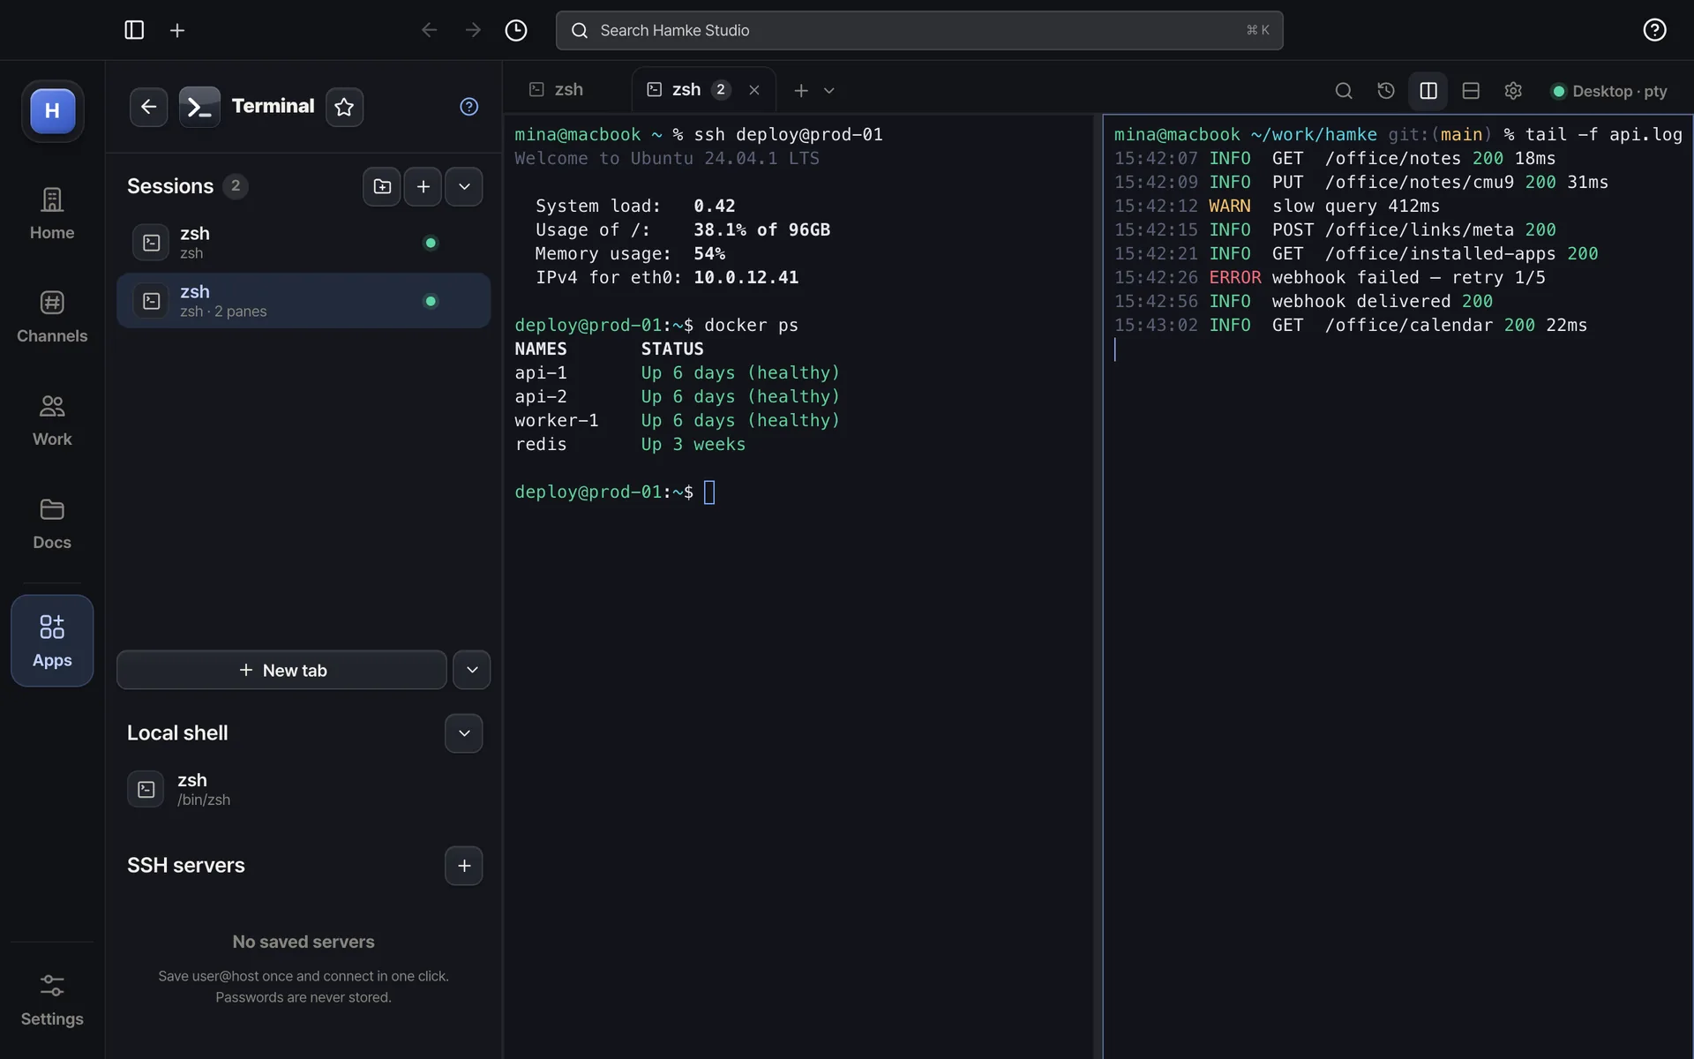Open Docs in the left sidebar
This screenshot has height=1059, width=1694.
coord(52,523)
